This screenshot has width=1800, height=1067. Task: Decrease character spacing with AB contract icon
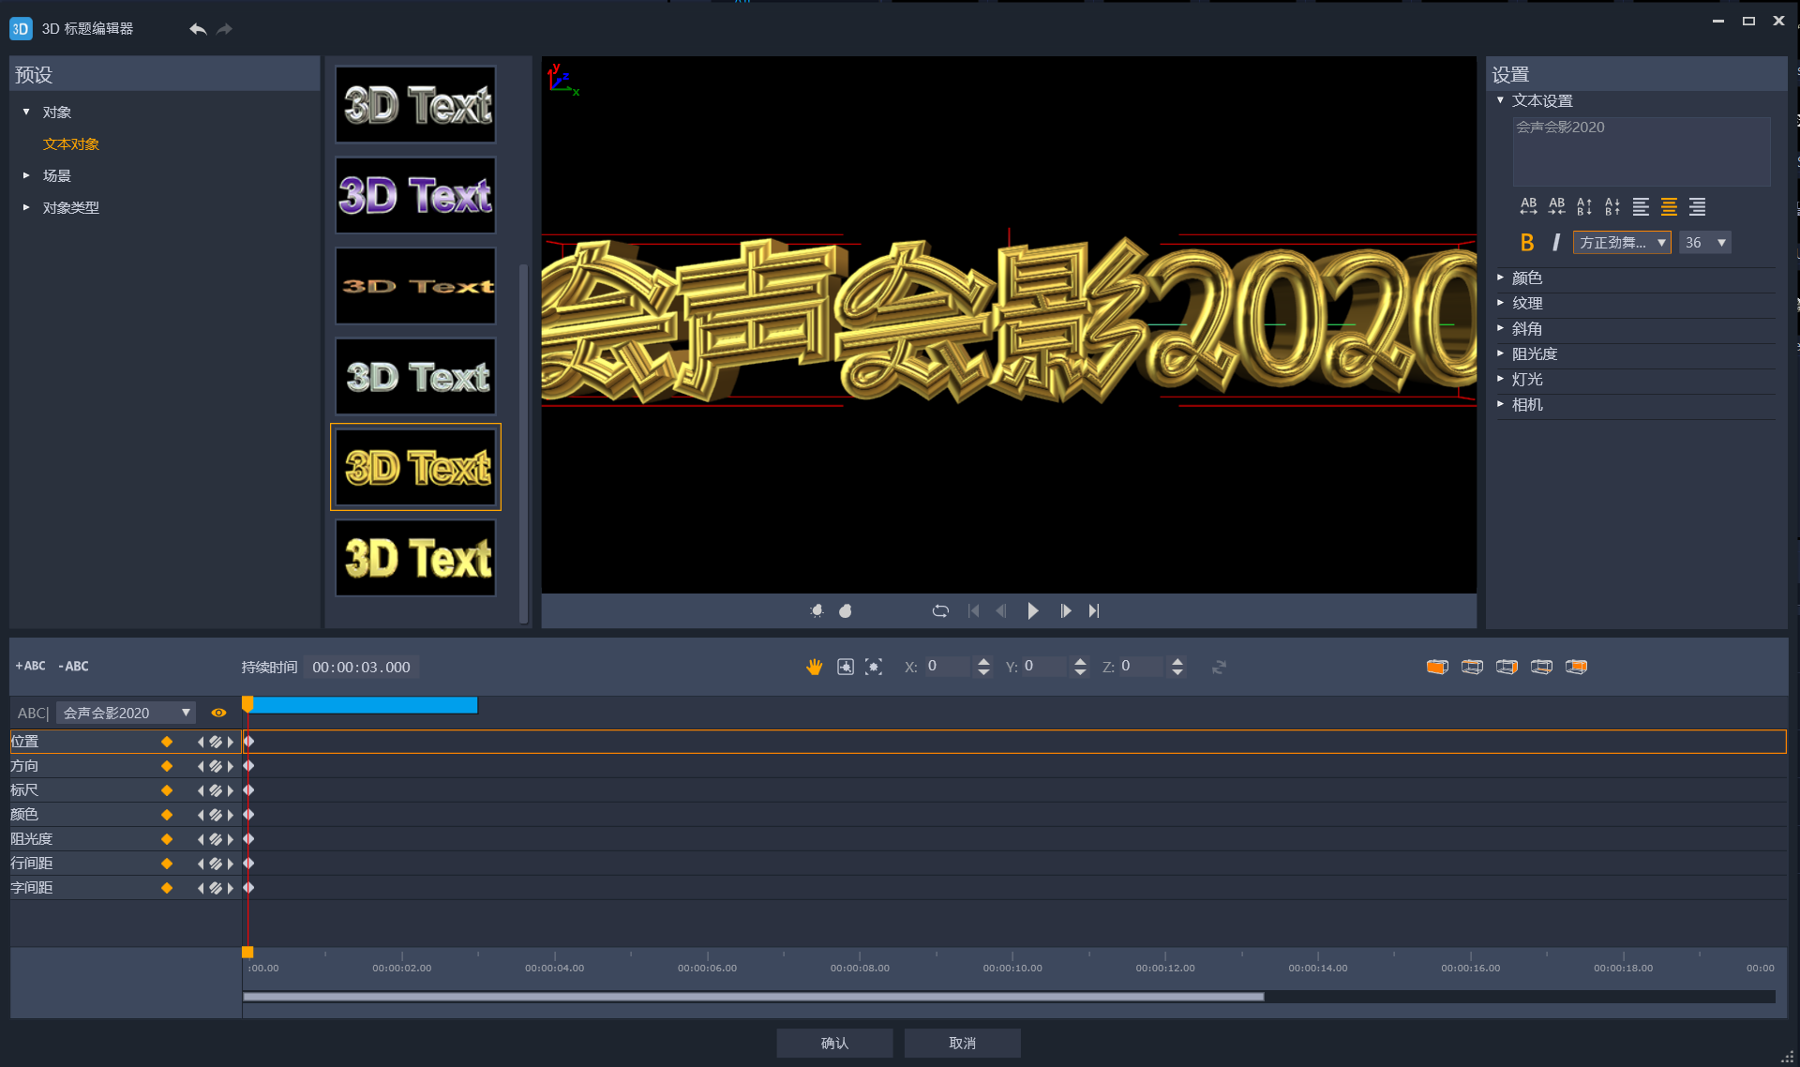[x=1556, y=206]
